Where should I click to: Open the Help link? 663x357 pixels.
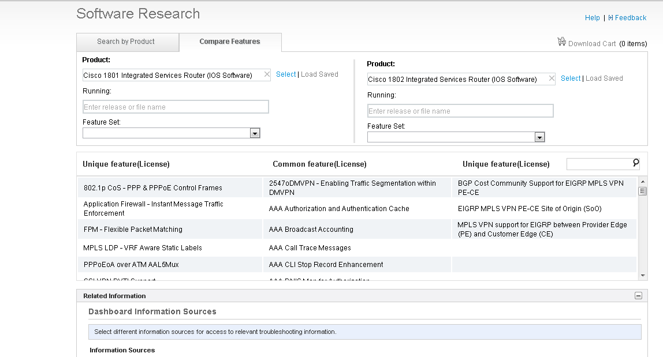click(x=592, y=18)
